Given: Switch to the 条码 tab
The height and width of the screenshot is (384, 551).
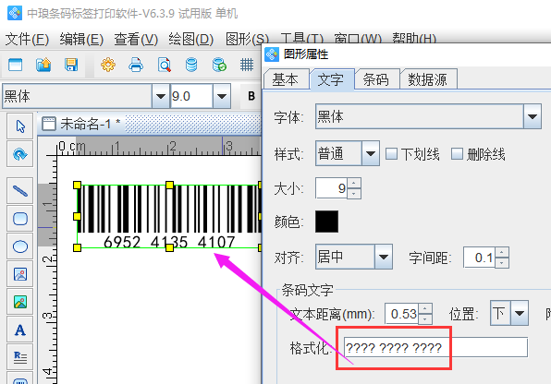Looking at the screenshot, I should click(376, 79).
